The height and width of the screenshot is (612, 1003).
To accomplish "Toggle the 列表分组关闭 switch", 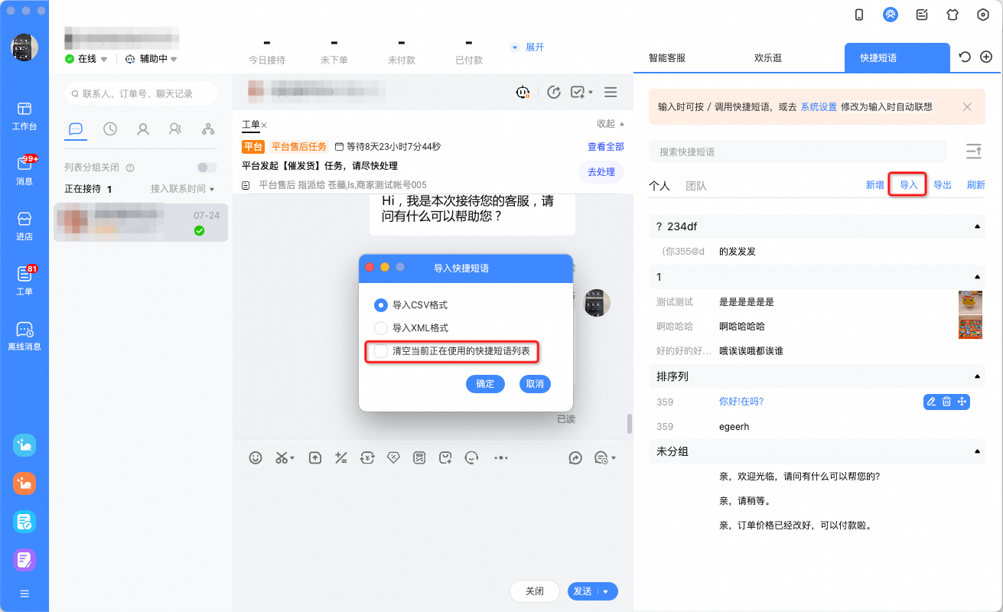I will (x=207, y=168).
